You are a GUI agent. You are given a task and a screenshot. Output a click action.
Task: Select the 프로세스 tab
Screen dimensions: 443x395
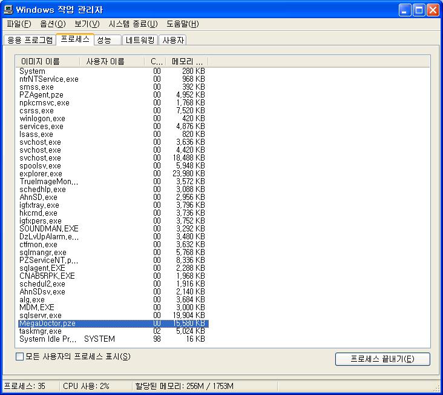click(x=75, y=39)
